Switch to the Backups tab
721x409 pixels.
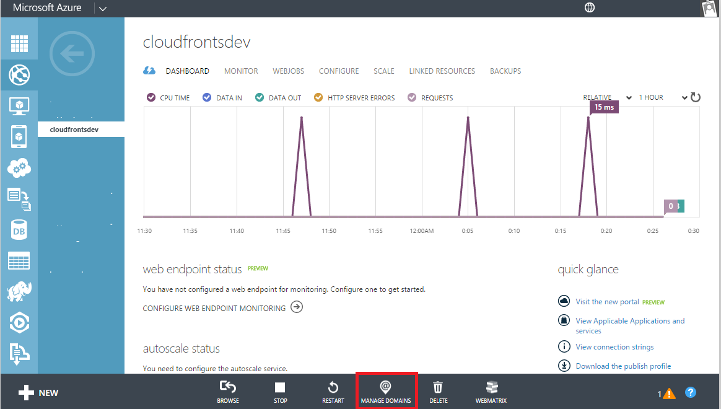(505, 71)
